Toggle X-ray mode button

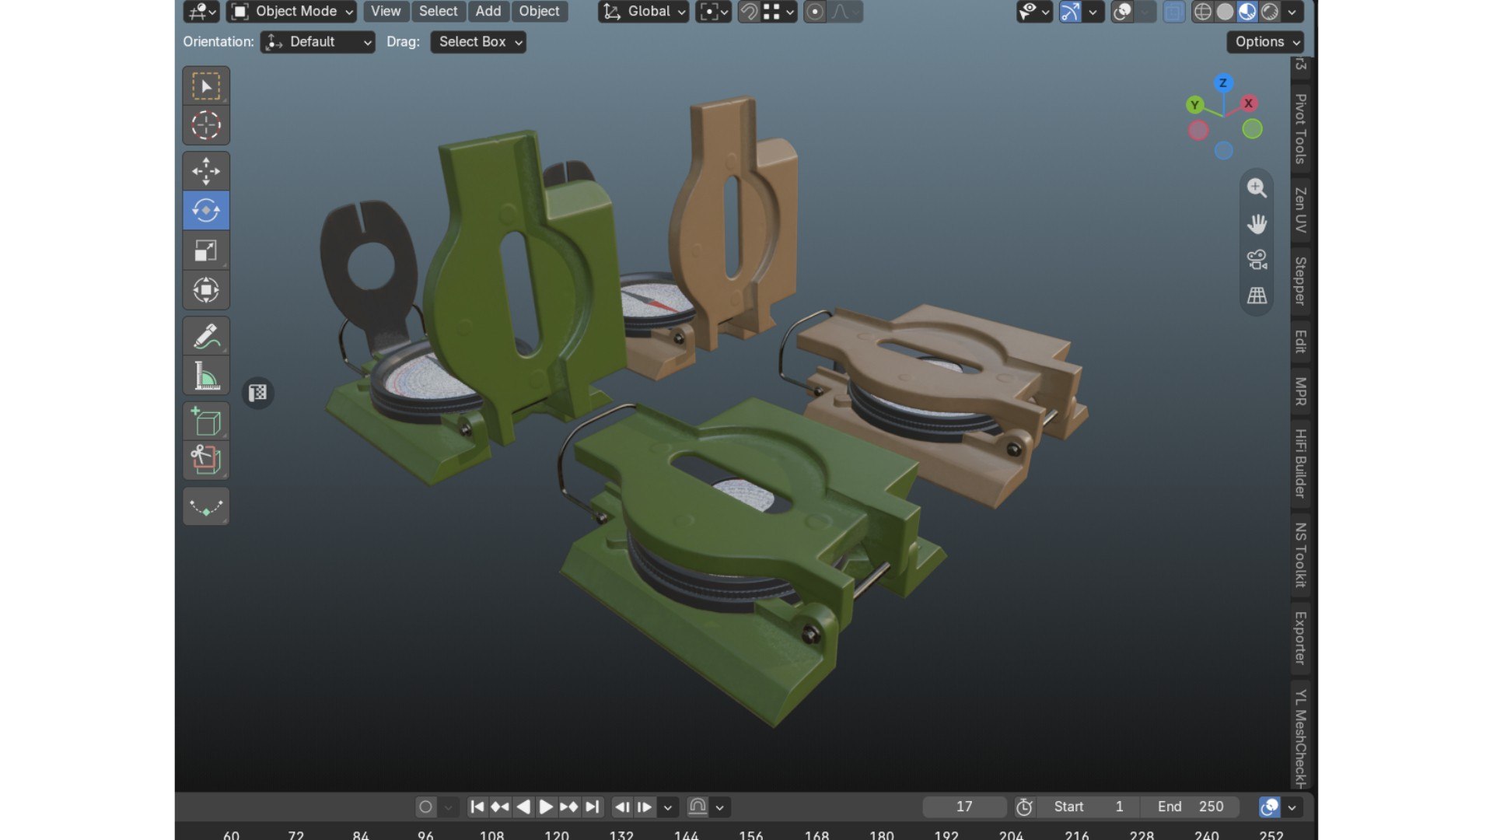tap(1174, 12)
